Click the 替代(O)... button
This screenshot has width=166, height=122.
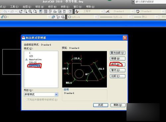tap(118, 70)
